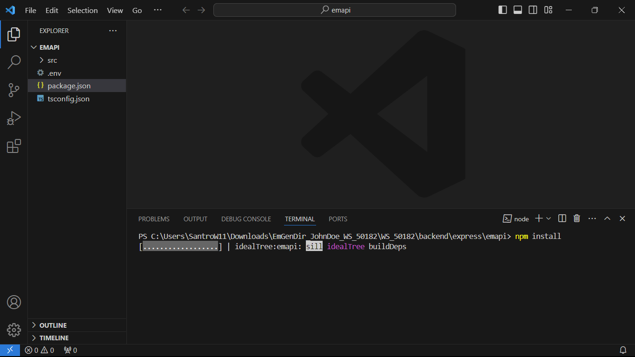The image size is (635, 357).
Task: Open the View menu
Action: (x=115, y=10)
